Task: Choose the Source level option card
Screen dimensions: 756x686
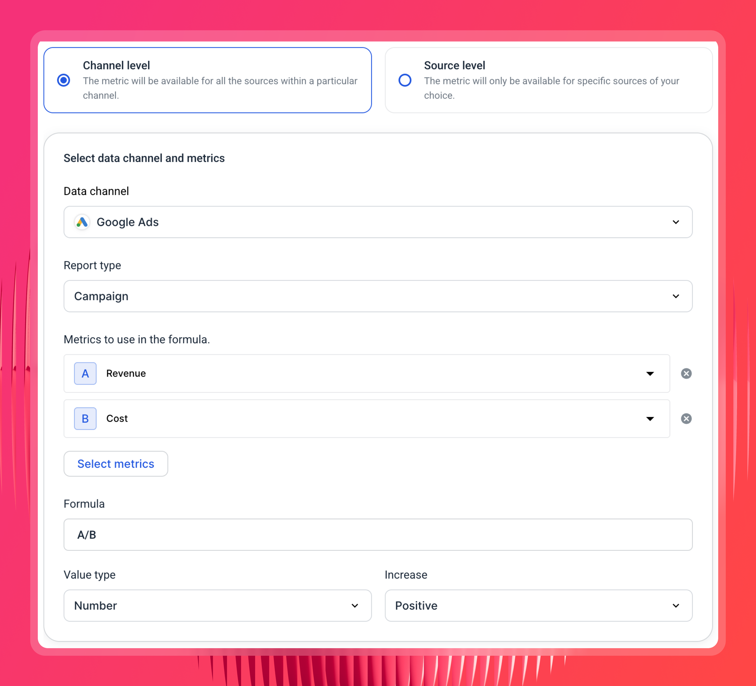Action: pos(549,80)
